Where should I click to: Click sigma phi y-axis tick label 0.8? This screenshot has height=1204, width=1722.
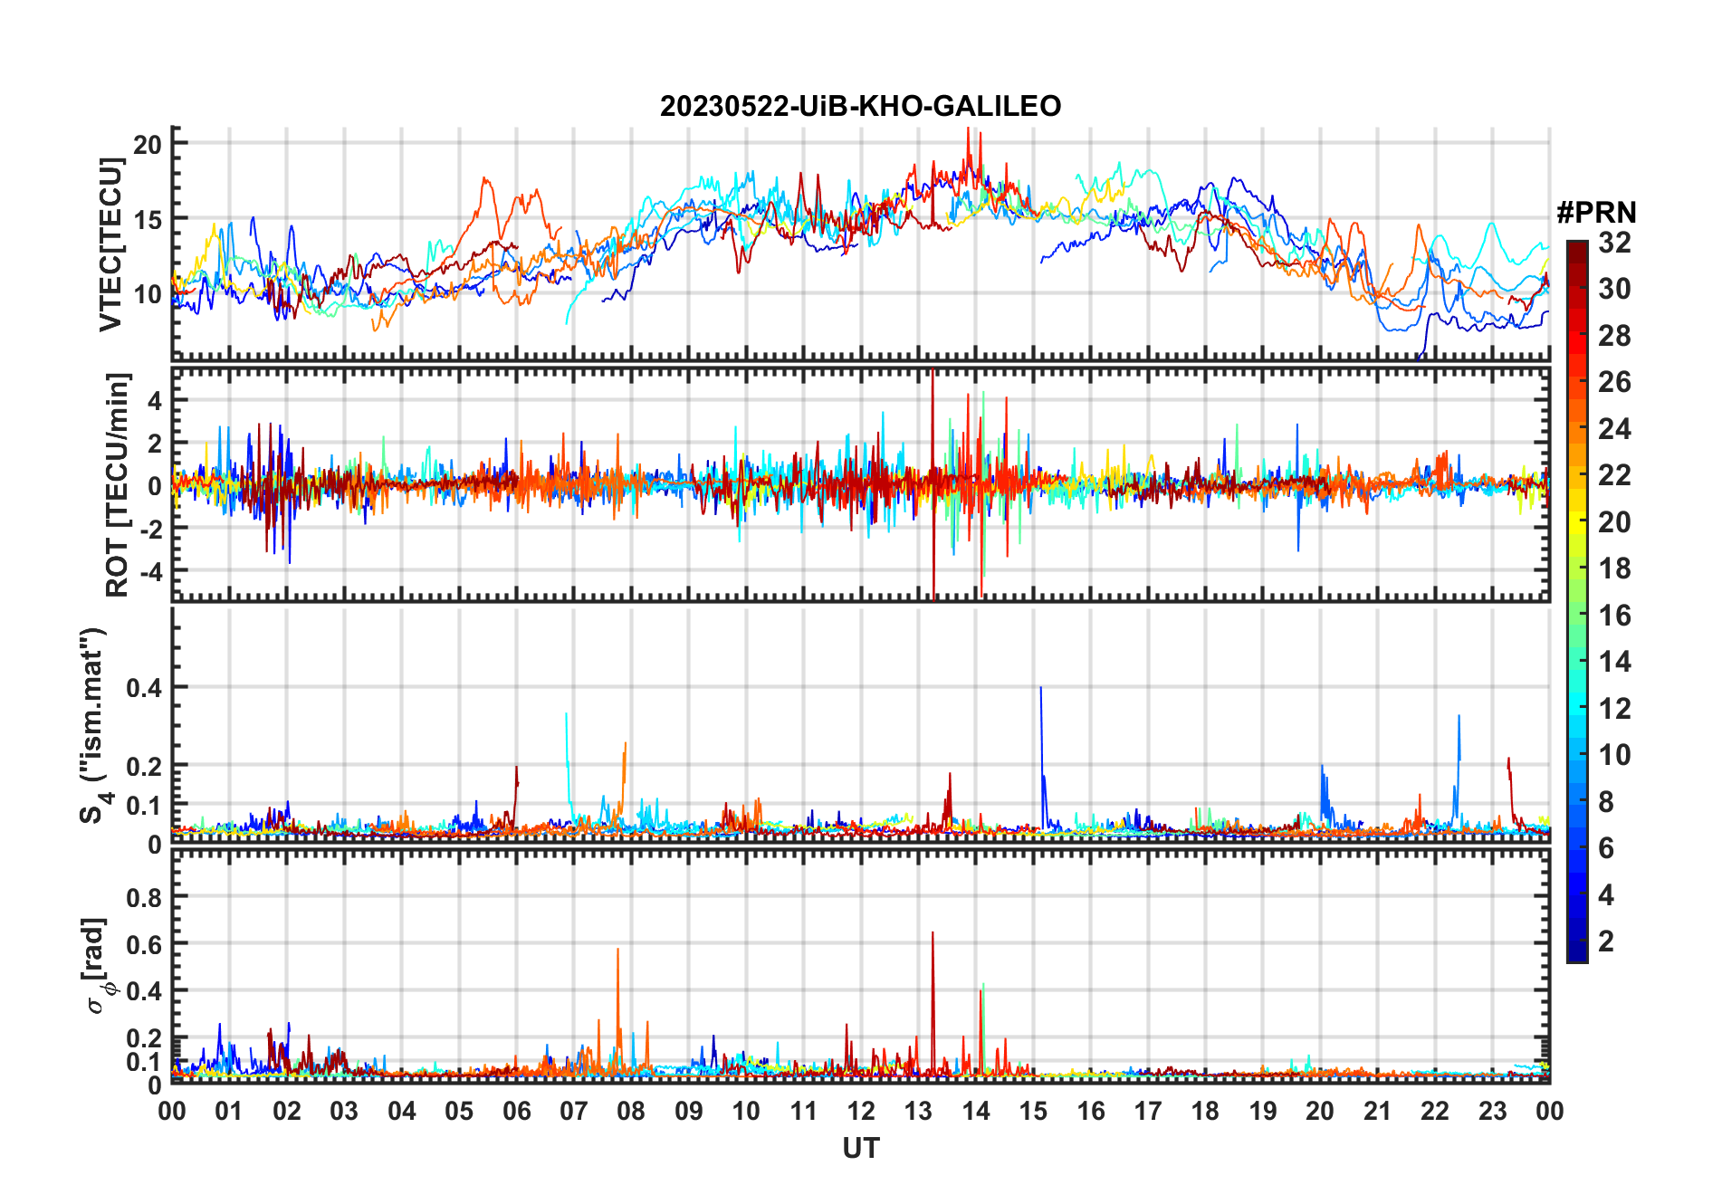144,897
